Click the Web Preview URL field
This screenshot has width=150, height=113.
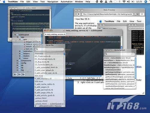[107, 14]
